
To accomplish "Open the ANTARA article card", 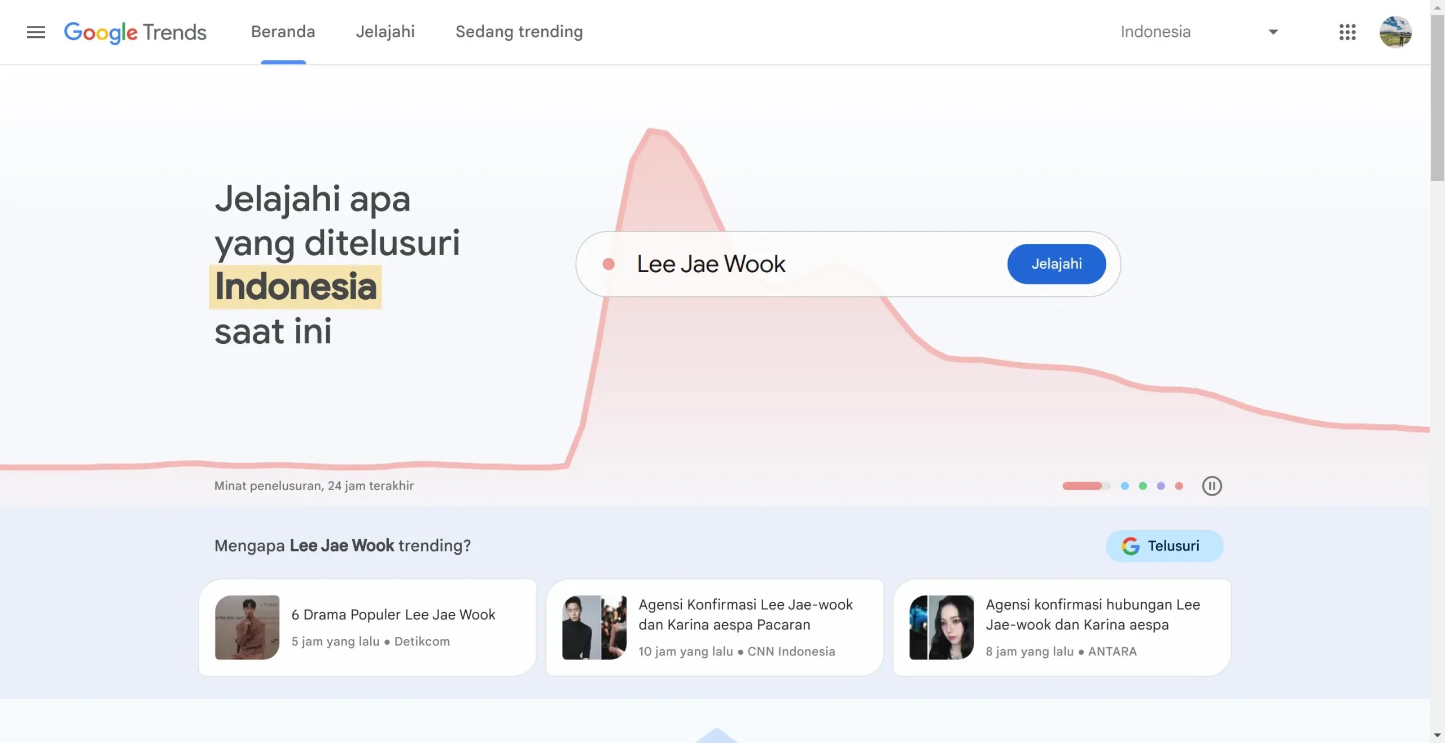I will point(1062,627).
